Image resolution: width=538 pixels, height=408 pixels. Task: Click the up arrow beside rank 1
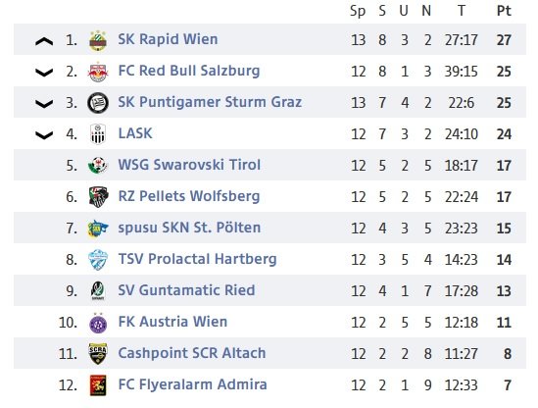[x=44, y=41]
